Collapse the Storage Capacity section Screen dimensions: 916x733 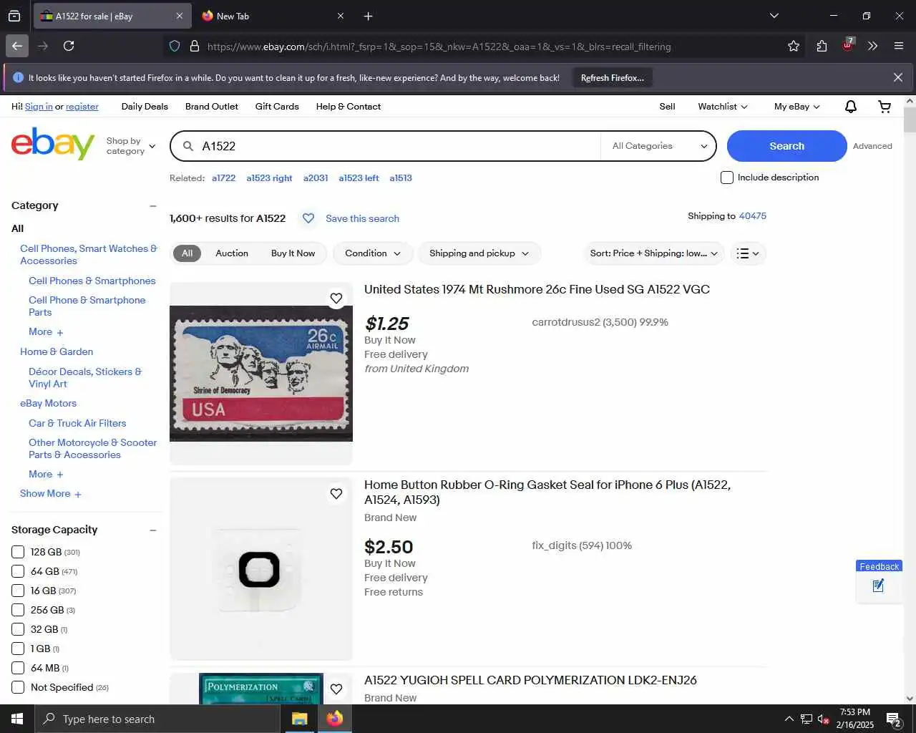[152, 530]
